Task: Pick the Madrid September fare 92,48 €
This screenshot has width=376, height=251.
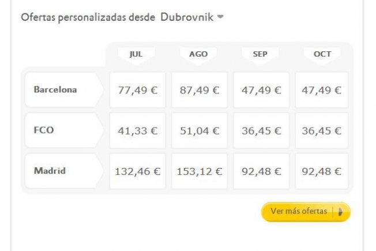Action: [x=261, y=171]
